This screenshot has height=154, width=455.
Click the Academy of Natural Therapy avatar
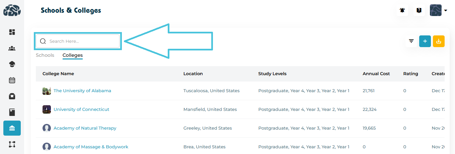pyautogui.click(x=47, y=128)
